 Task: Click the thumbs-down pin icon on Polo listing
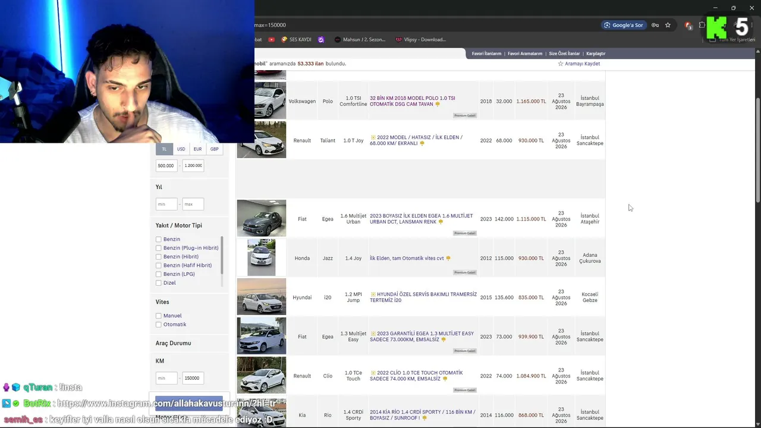coord(438,105)
